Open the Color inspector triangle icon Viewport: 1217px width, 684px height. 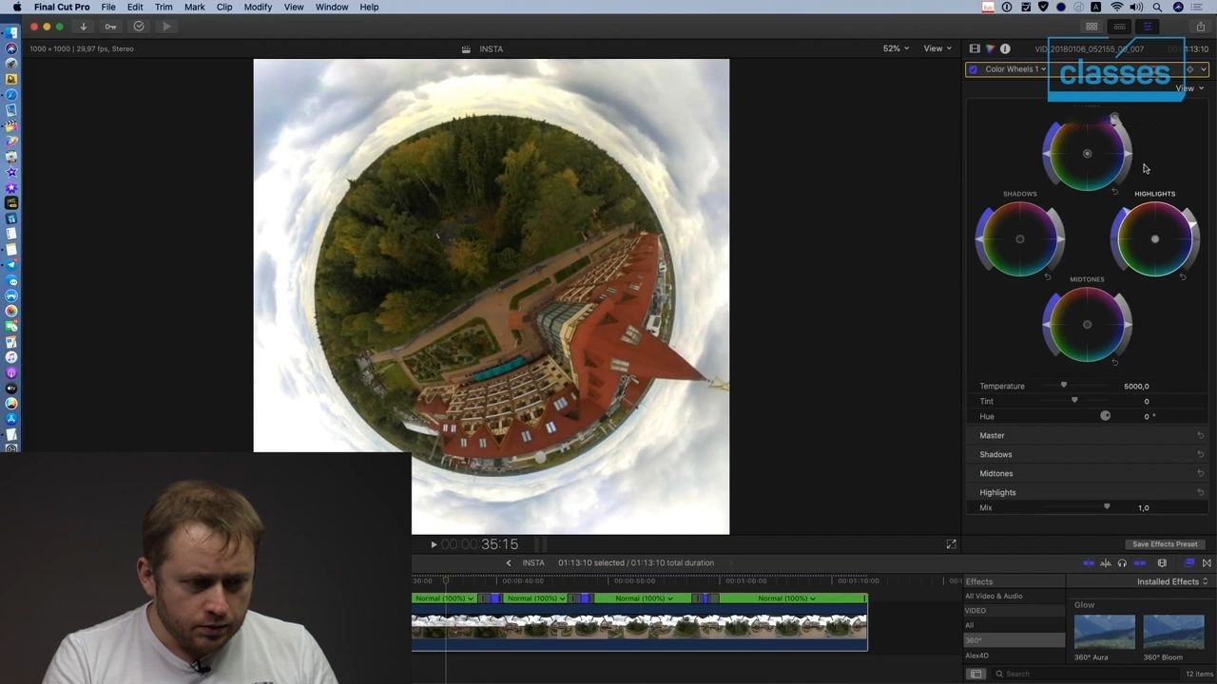[990, 48]
